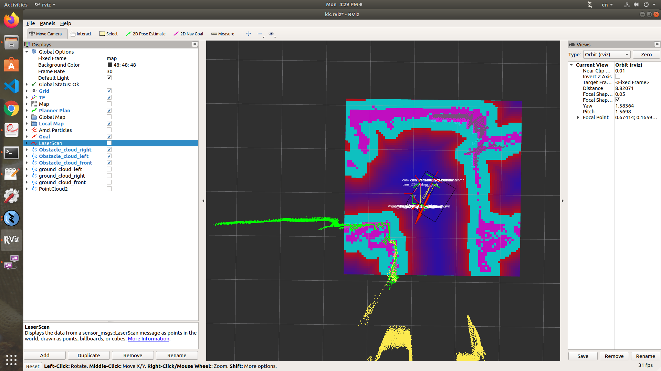Uncheck the Obstacle_cloud_front display
This screenshot has width=661, height=371.
(x=109, y=163)
